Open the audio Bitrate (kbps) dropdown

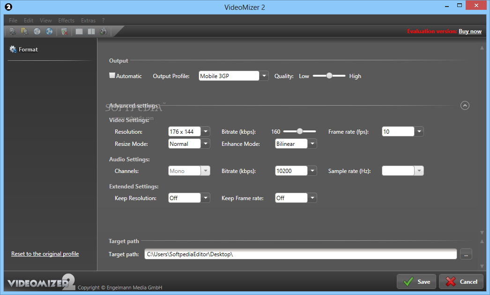[312, 171]
